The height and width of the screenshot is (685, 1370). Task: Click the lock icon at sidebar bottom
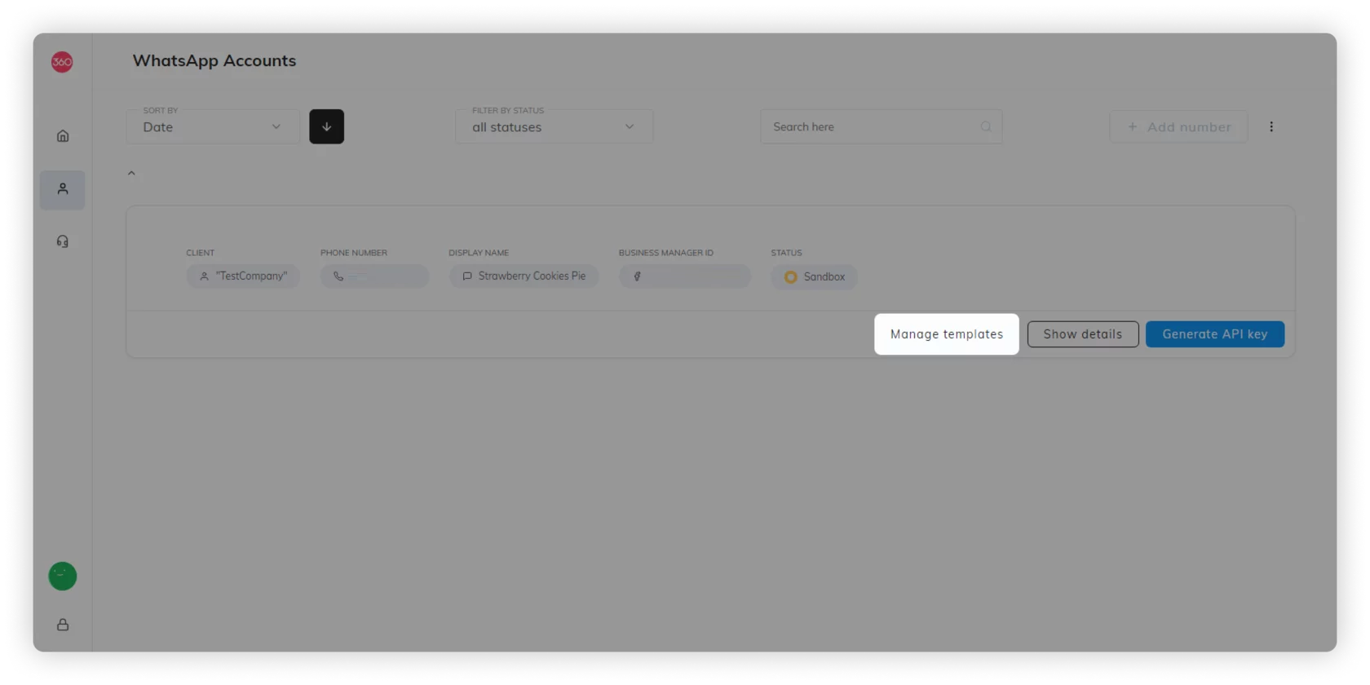point(63,625)
